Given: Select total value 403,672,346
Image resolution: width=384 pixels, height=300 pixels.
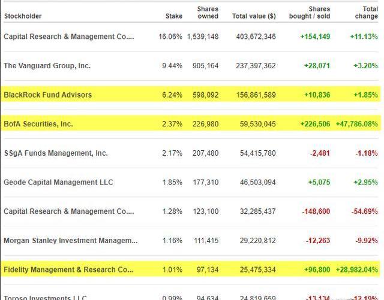Looking at the screenshot, I should click(x=256, y=37).
